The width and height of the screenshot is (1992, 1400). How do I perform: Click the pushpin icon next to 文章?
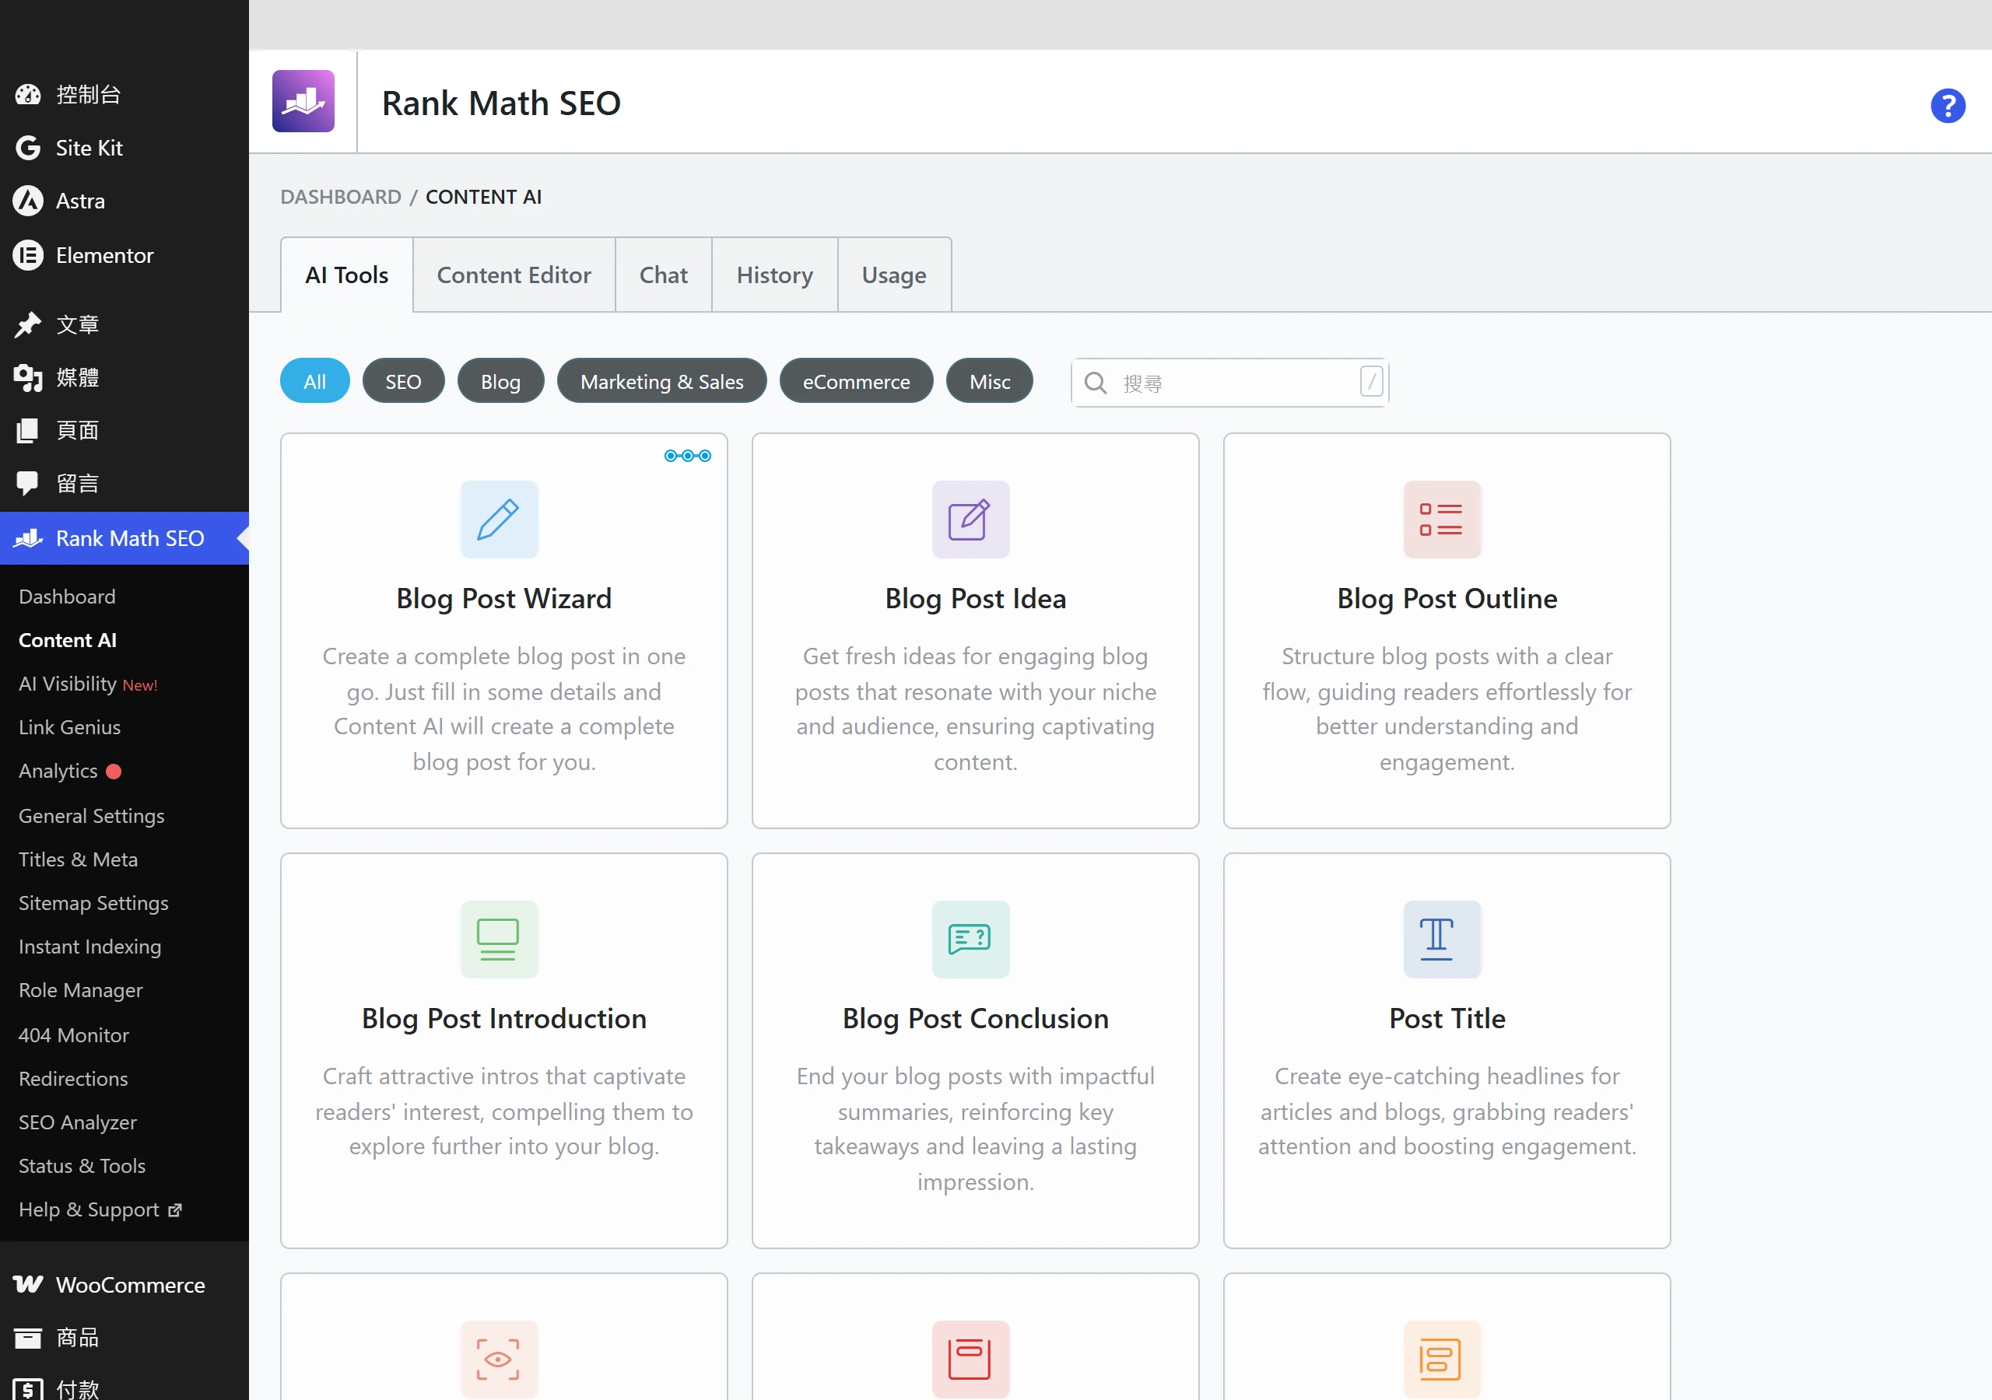point(28,324)
